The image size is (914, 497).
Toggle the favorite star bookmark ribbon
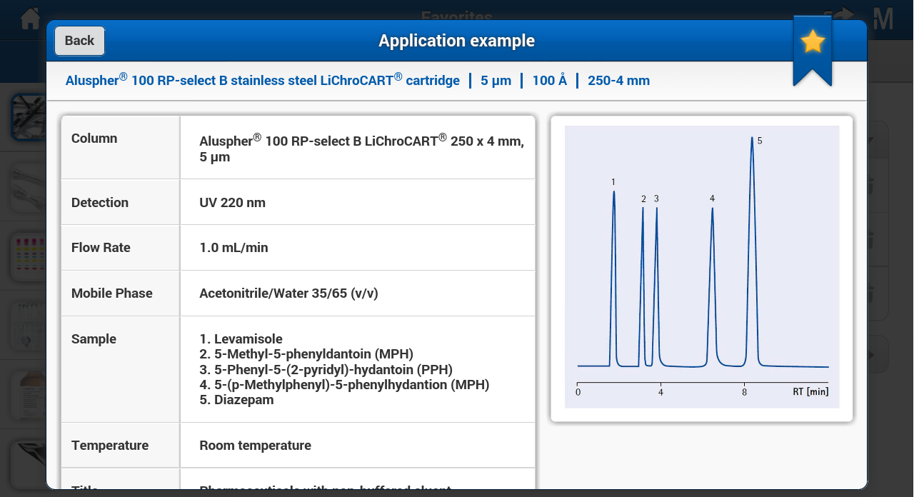pyautogui.click(x=813, y=52)
